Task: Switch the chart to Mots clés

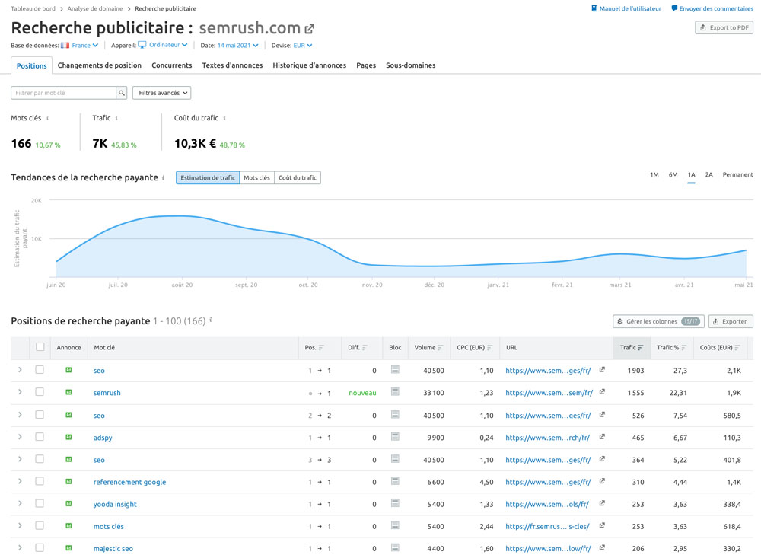Action: (x=256, y=177)
